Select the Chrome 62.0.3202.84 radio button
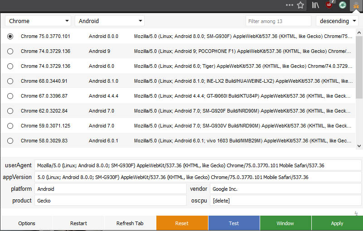Screen dimensions: 363x231 click(10, 111)
